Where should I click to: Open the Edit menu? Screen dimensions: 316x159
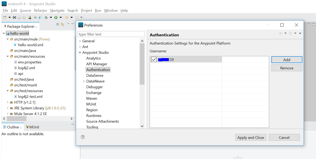point(14,10)
